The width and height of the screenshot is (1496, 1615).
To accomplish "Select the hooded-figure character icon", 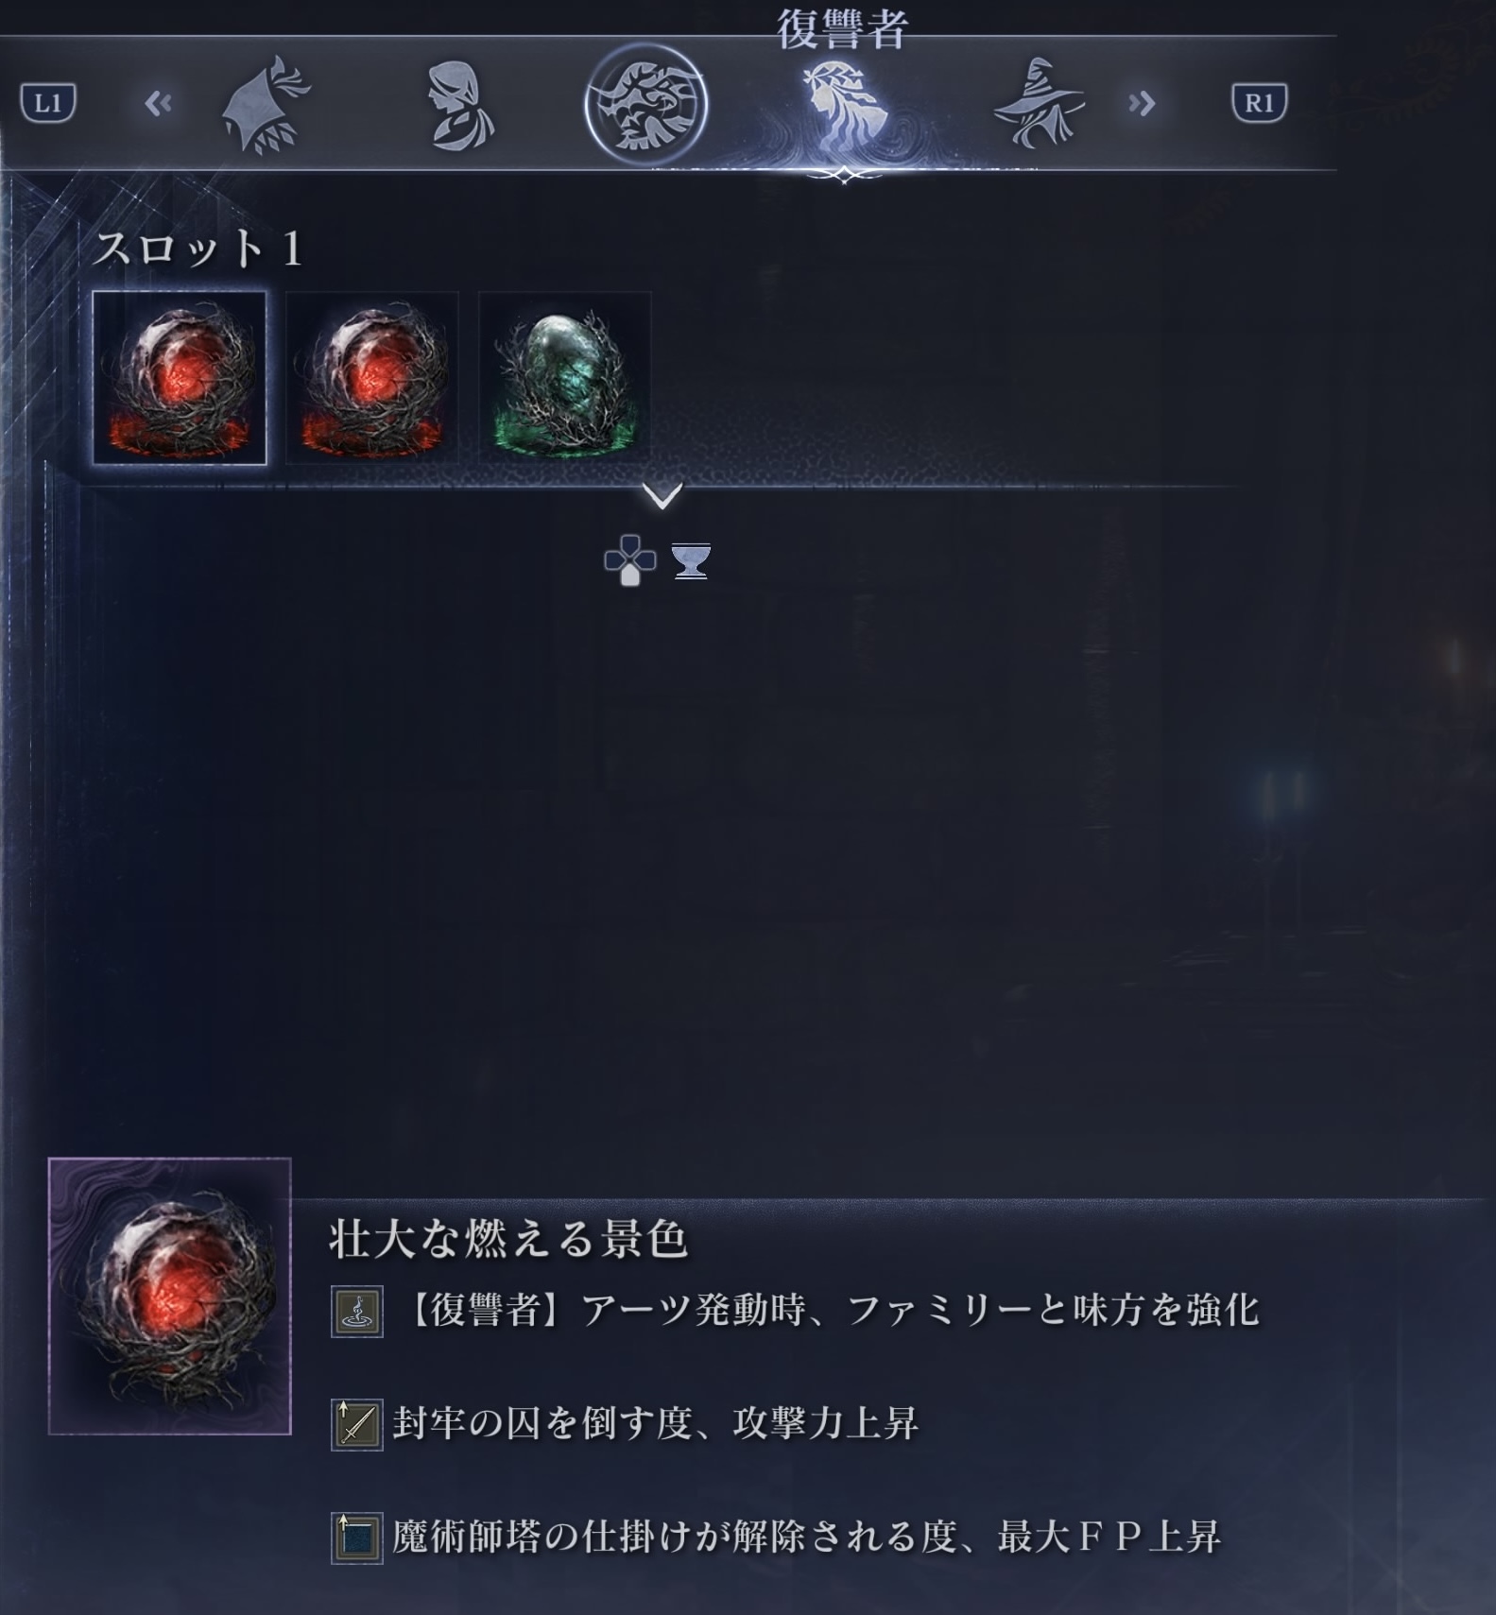I will 460,105.
